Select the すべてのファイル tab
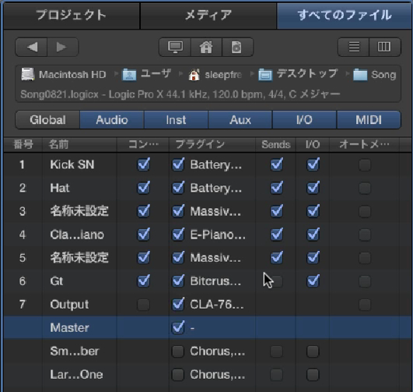 click(345, 15)
